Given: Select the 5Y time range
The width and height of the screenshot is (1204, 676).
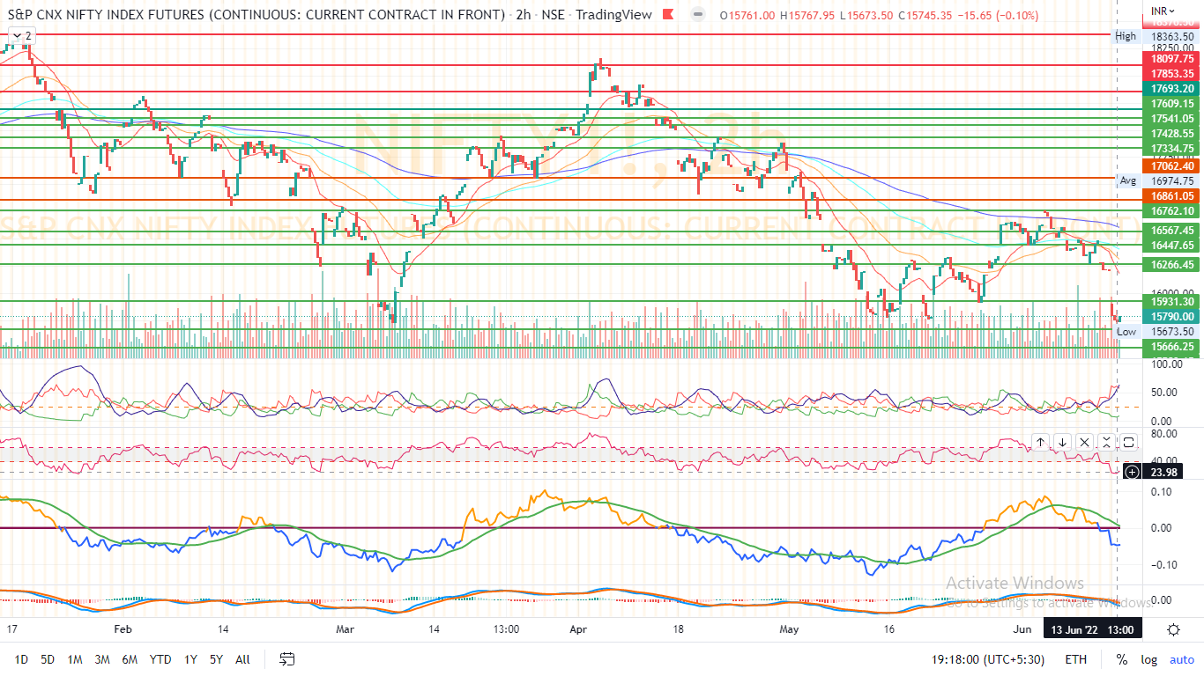Looking at the screenshot, I should click(x=217, y=659).
